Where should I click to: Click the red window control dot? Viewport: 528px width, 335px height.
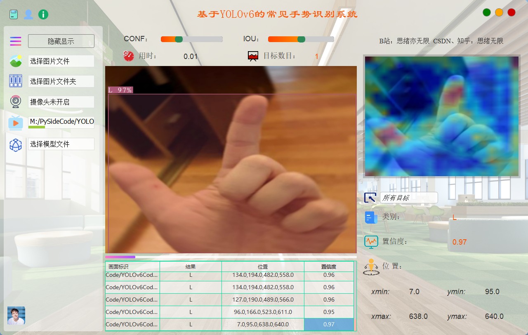511,12
